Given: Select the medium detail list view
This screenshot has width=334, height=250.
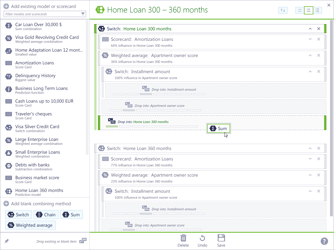Looking at the screenshot, I should 309,10.
